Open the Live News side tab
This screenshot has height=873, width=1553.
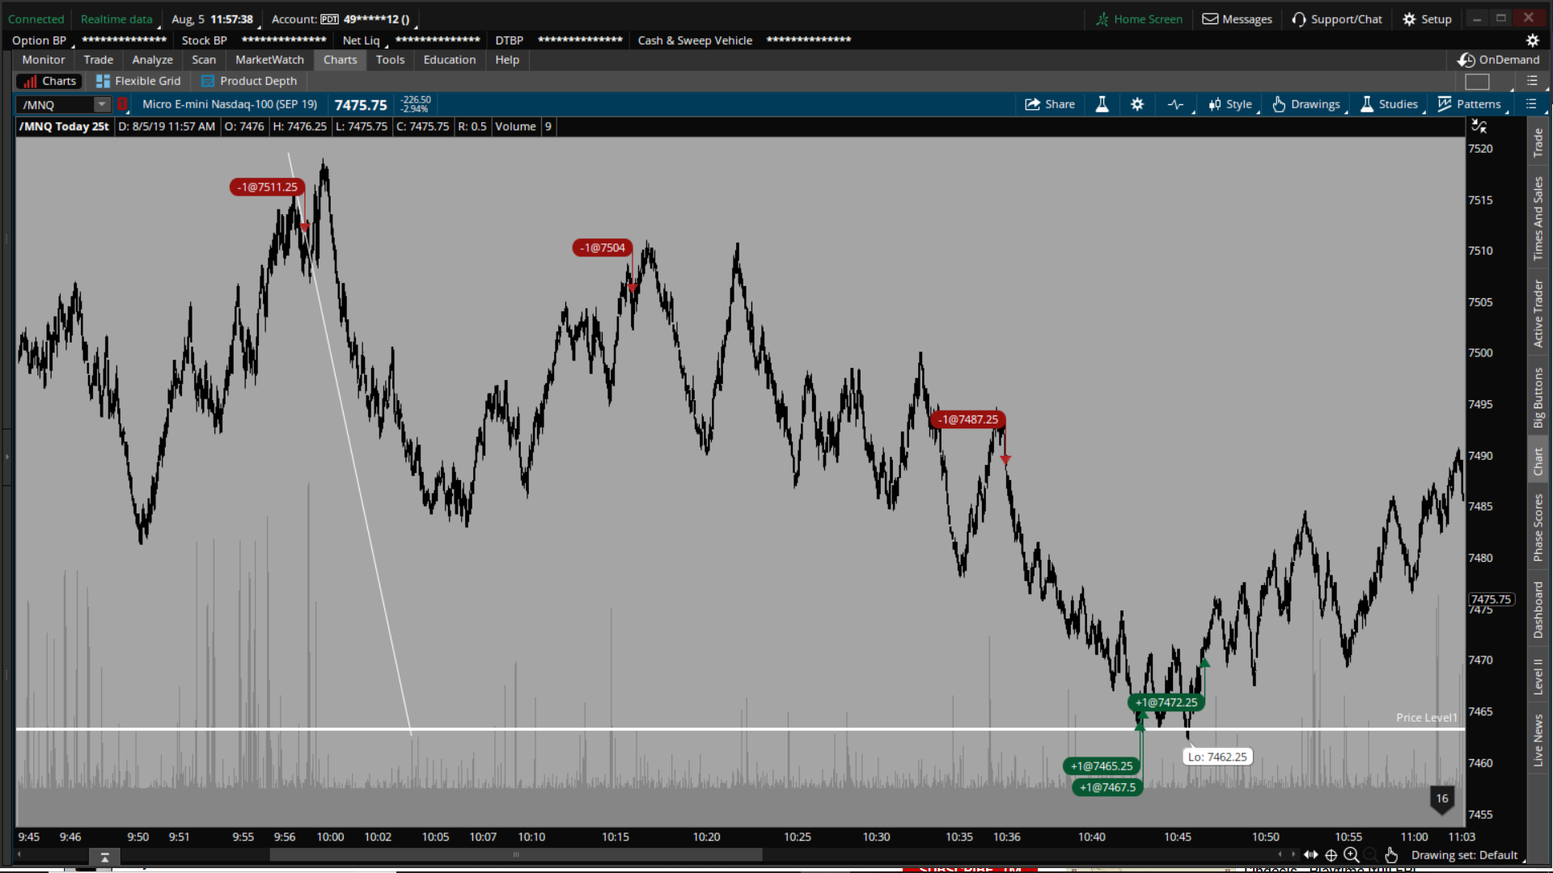[x=1538, y=740]
